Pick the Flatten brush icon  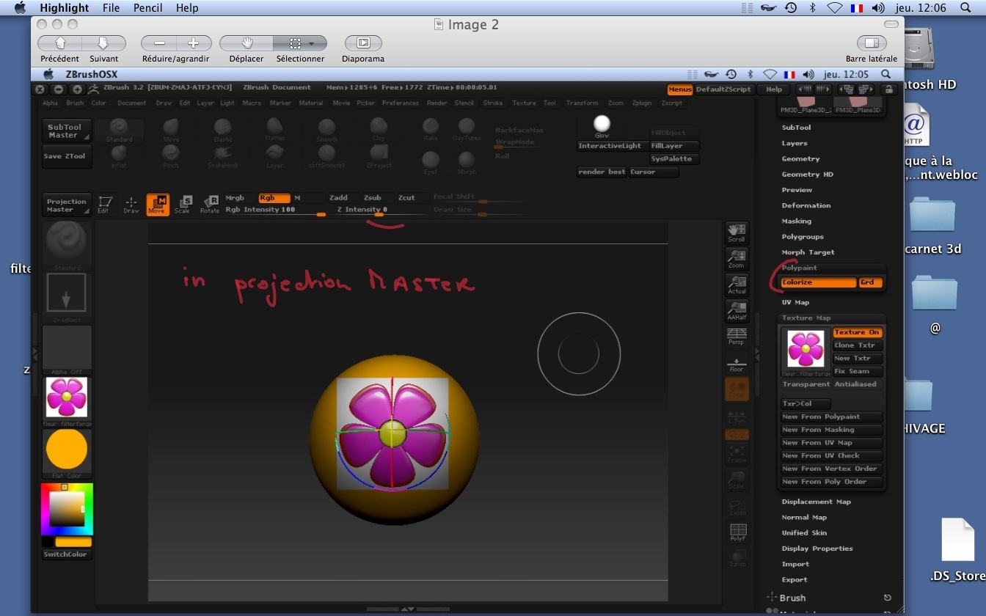[x=275, y=129]
